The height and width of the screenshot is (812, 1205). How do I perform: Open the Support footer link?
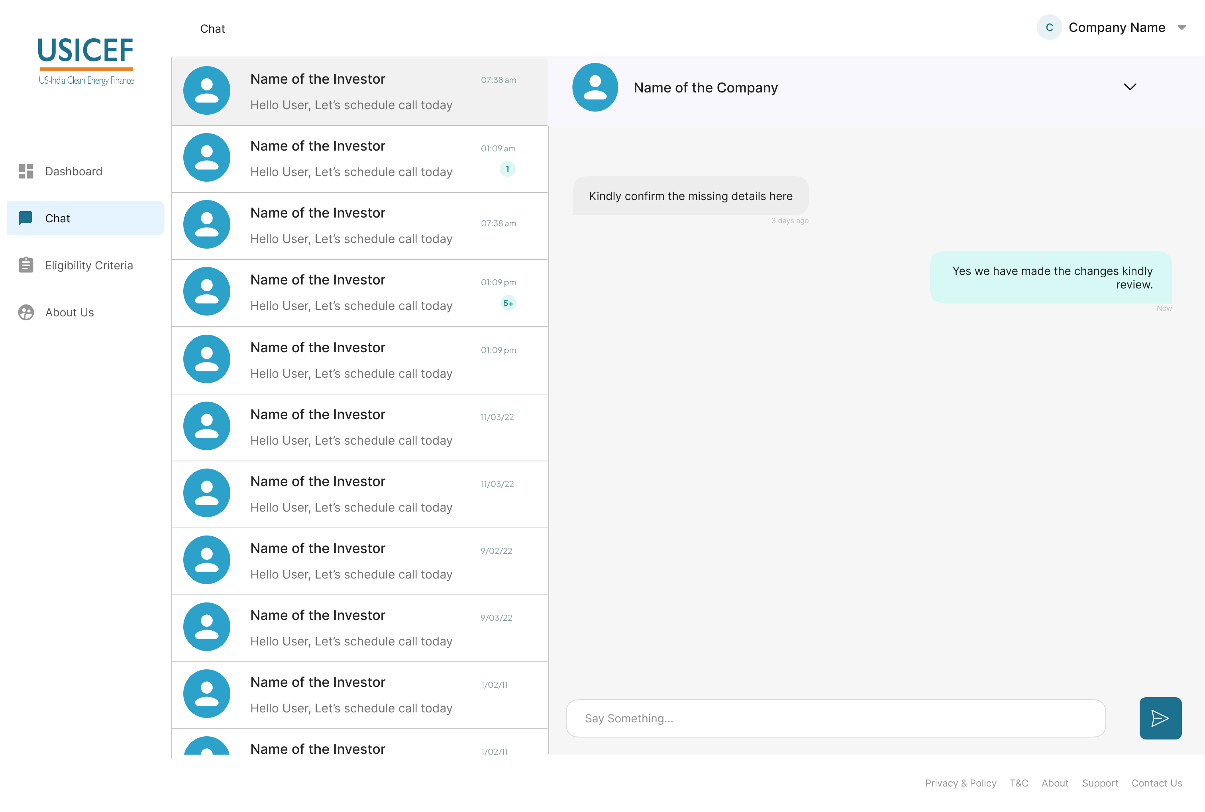point(1100,783)
